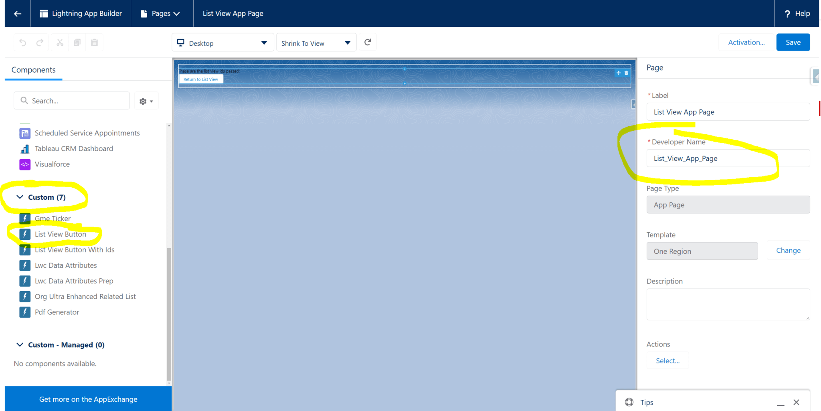Click the back arrow icon

coord(18,14)
